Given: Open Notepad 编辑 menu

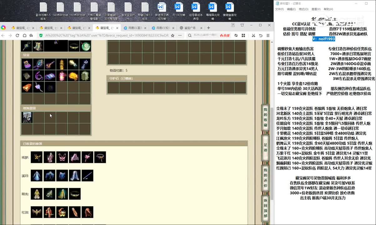Looking at the screenshot, I should pos(291,9).
